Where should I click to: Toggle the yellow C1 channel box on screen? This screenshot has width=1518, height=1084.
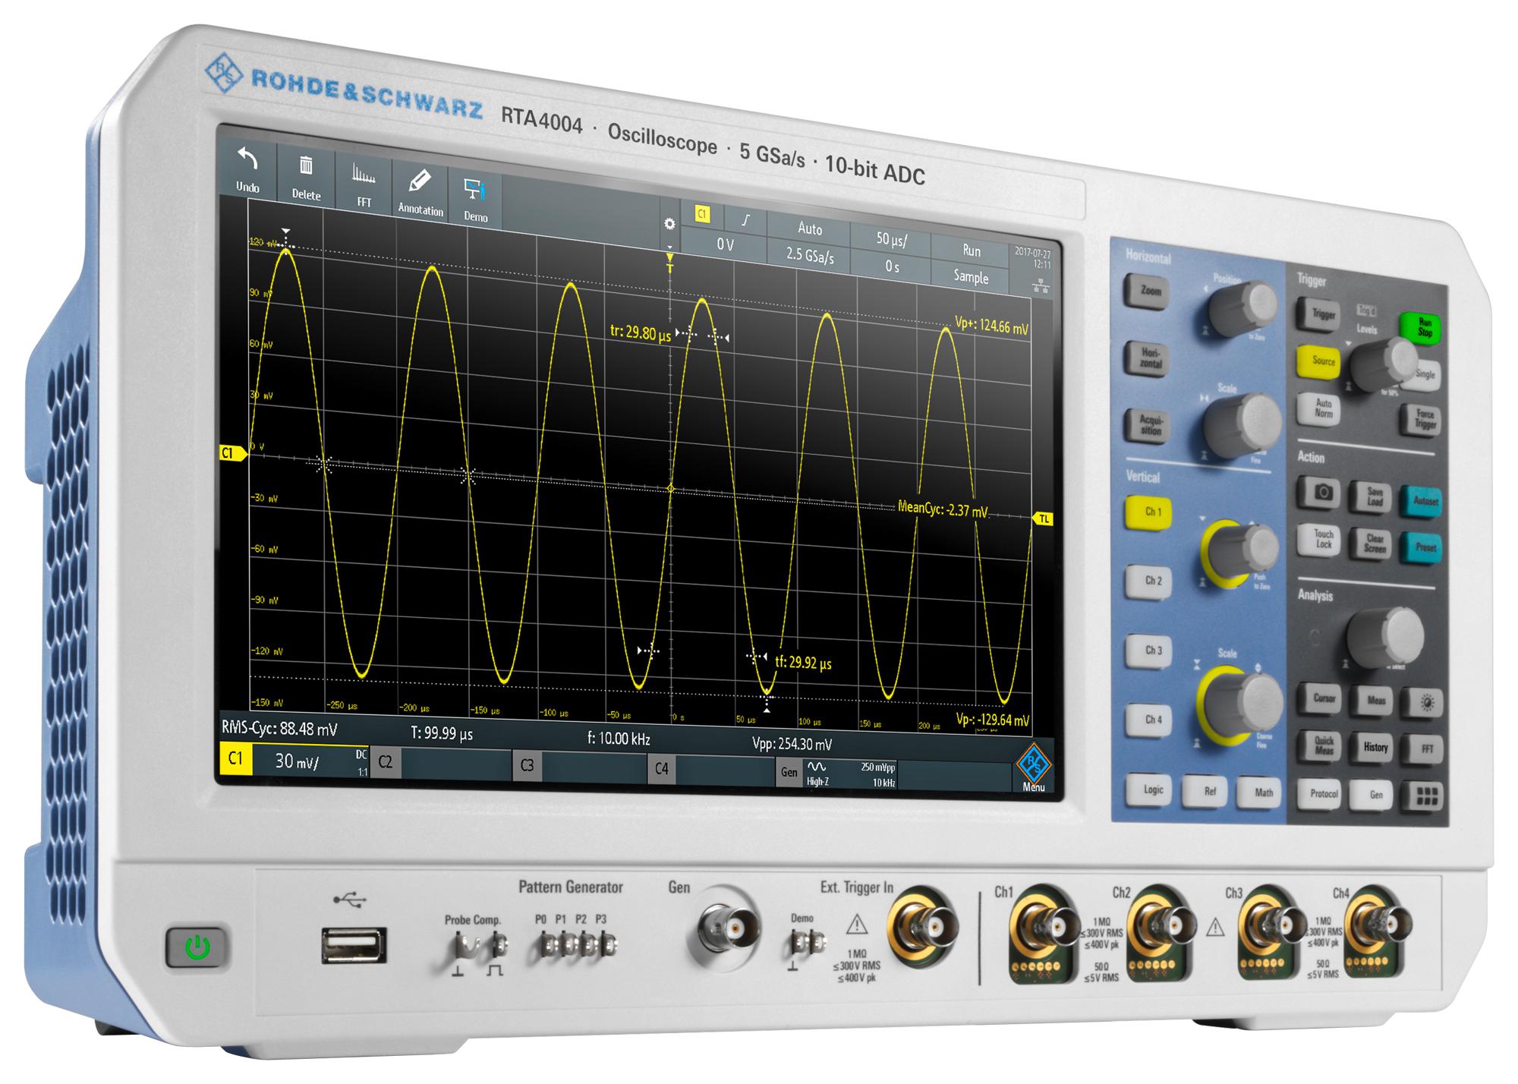click(x=235, y=759)
